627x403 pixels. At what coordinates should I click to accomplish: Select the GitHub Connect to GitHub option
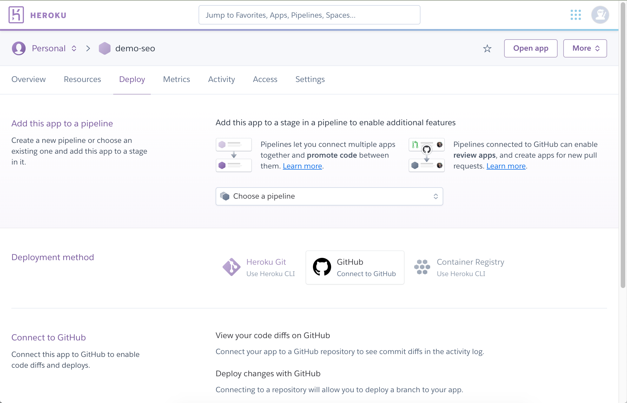[x=355, y=267]
